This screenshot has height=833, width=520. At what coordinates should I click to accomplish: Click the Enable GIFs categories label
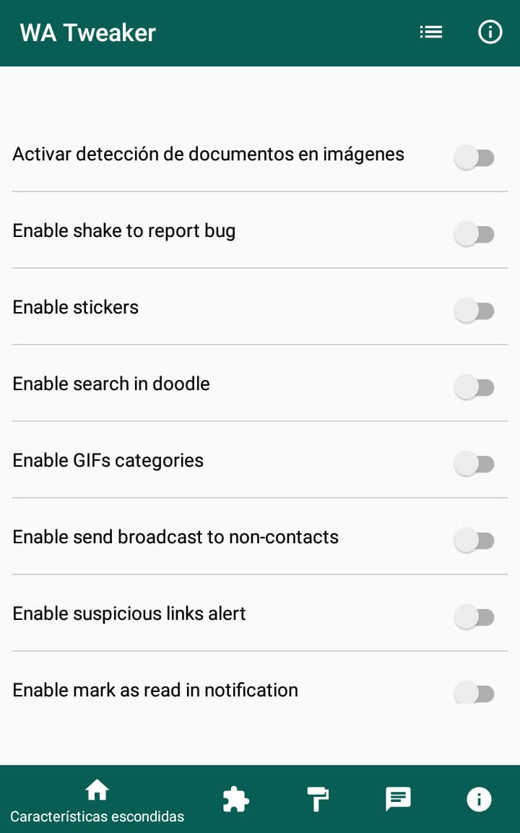click(108, 461)
